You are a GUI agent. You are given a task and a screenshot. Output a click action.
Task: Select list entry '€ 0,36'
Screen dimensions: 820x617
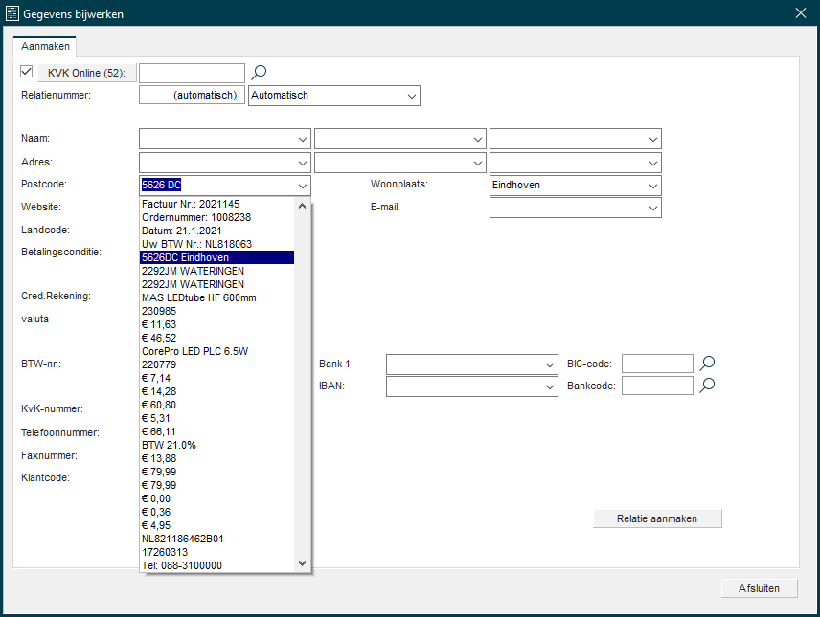(217, 512)
